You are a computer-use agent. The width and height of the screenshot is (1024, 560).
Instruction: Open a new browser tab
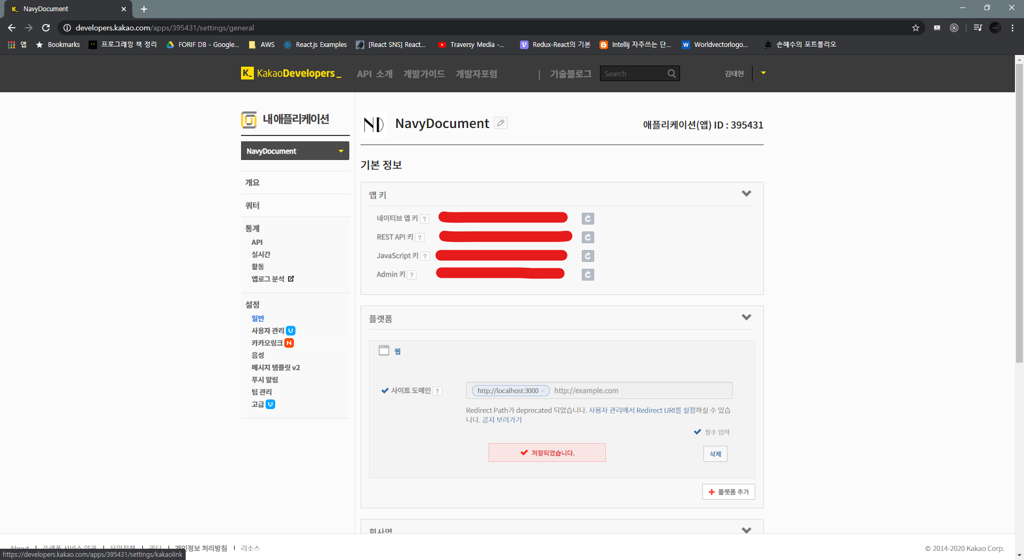click(144, 9)
